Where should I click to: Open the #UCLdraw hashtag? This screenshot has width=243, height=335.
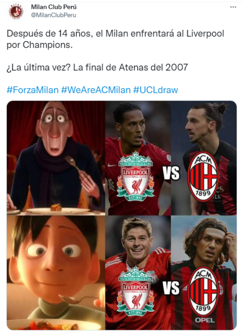tap(156, 90)
